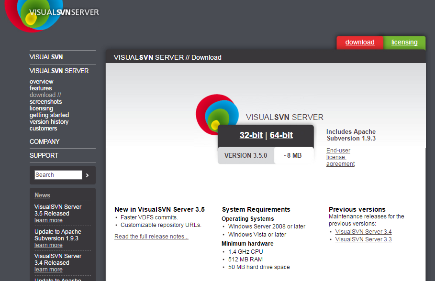Open the VISUALSVN SERVER sidebar section

(59, 71)
